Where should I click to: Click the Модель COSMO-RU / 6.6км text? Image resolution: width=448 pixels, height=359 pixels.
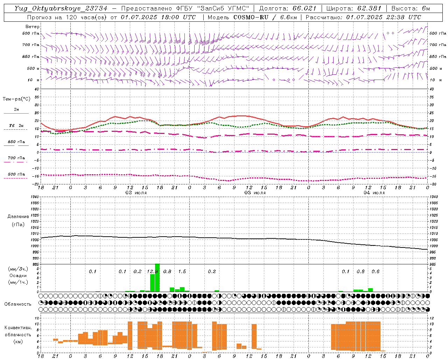[x=252, y=17]
